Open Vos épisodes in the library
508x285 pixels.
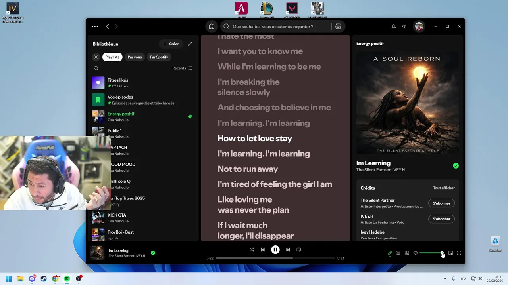point(143,100)
